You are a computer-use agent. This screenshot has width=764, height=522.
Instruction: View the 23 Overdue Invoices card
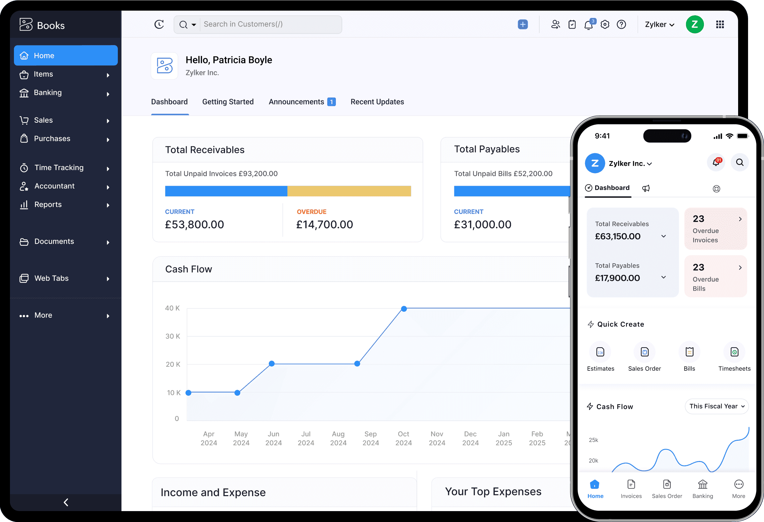[x=716, y=228]
